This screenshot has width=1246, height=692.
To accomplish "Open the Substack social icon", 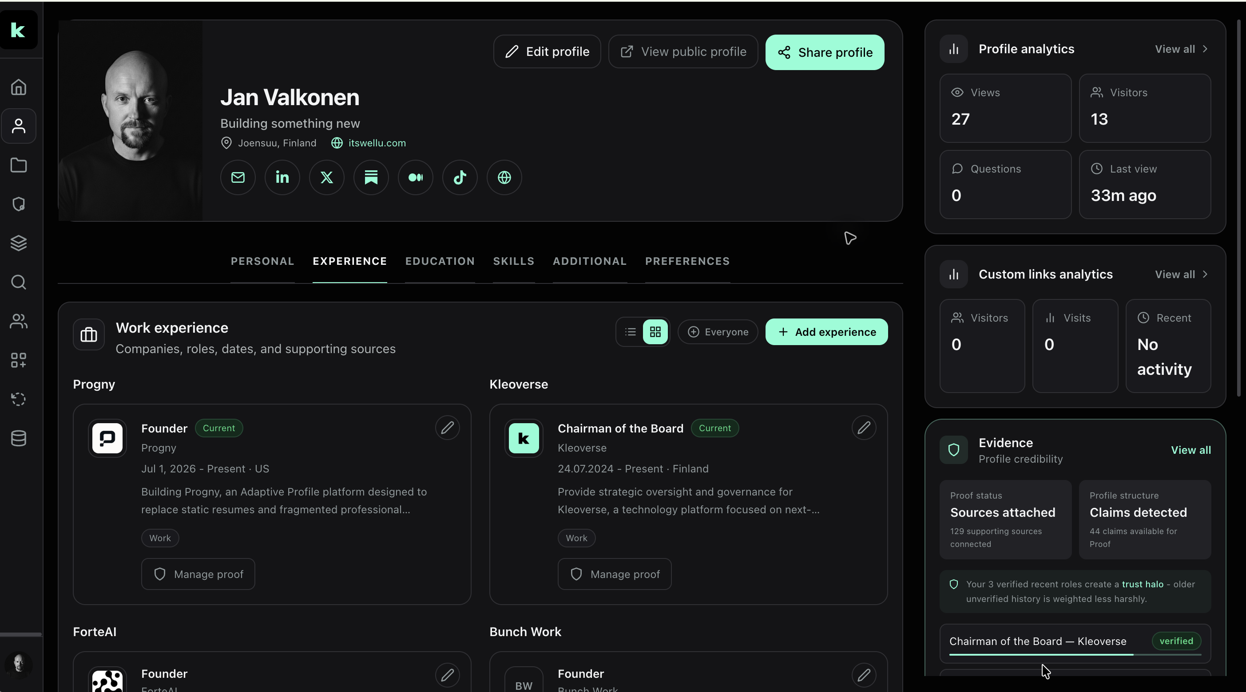I will pyautogui.click(x=371, y=177).
